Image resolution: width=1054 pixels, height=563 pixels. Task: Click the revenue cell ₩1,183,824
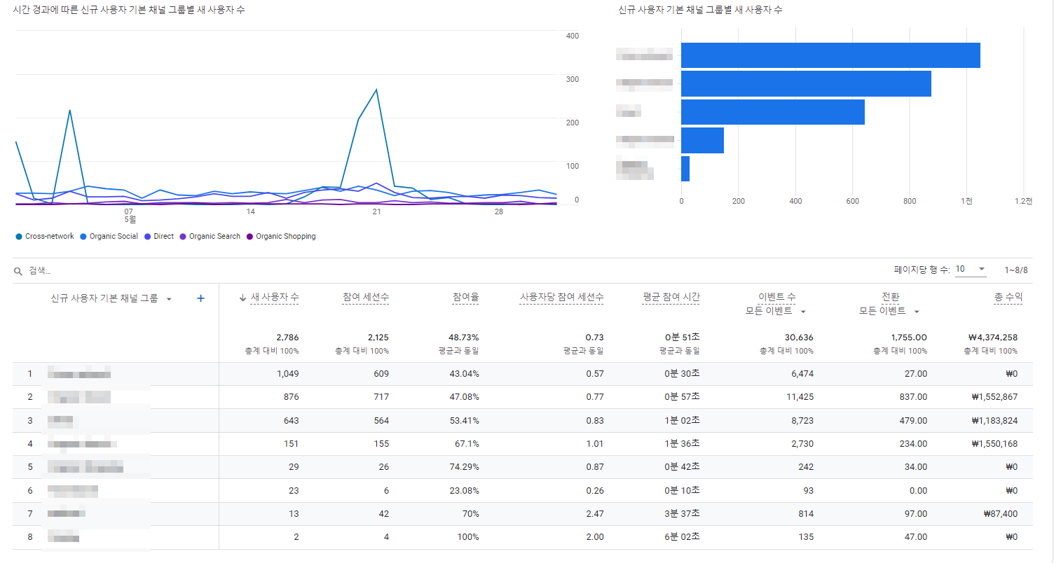coord(994,420)
